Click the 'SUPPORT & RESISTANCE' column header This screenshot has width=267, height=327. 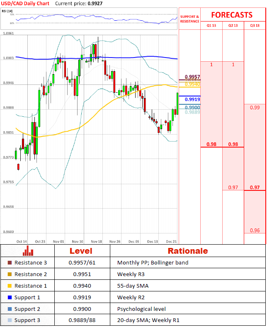tap(190, 19)
